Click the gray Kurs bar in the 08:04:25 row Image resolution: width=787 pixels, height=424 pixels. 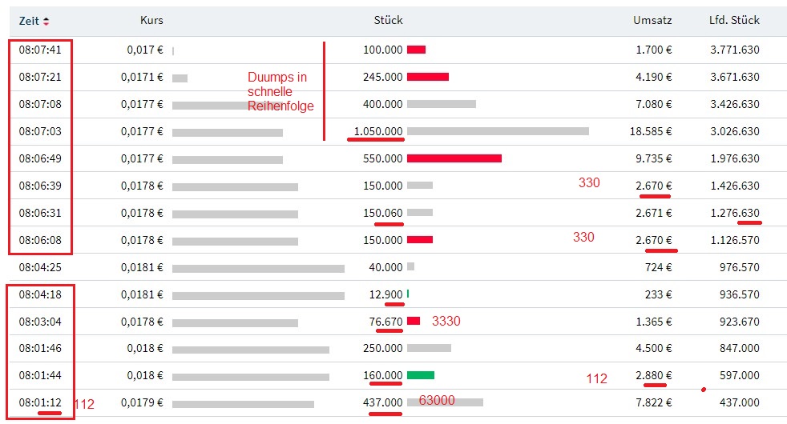pyautogui.click(x=258, y=267)
